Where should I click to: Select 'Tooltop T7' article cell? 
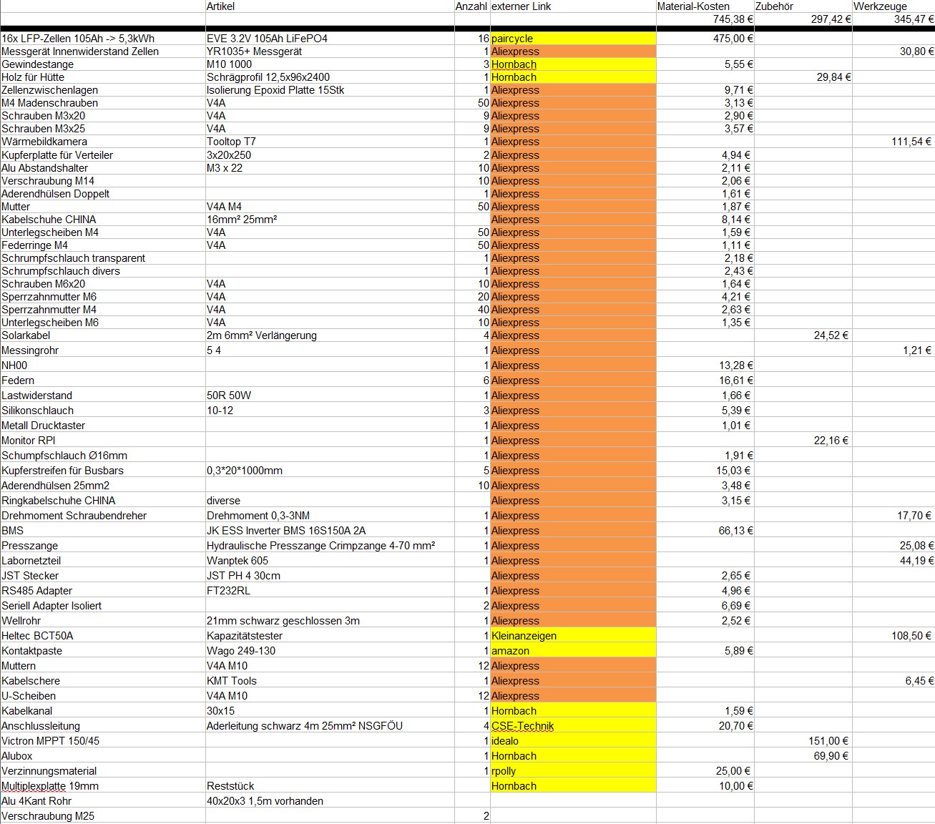pos(330,142)
